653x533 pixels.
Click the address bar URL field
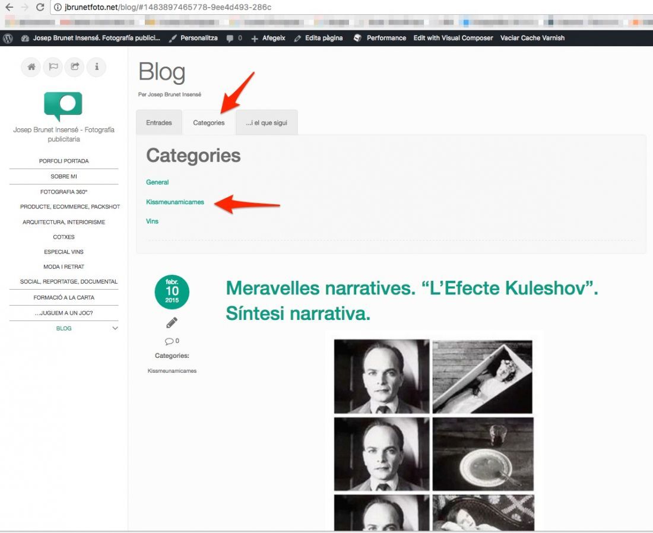350,7
